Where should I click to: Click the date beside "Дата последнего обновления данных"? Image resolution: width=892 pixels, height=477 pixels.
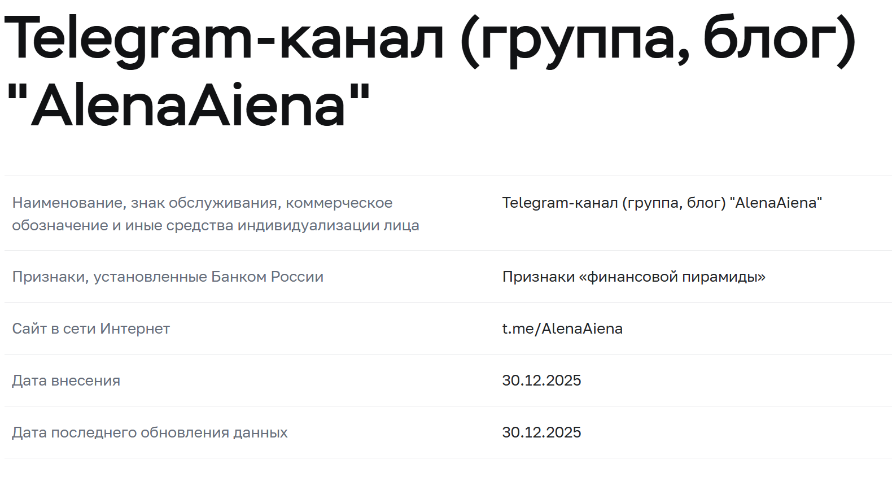(541, 432)
